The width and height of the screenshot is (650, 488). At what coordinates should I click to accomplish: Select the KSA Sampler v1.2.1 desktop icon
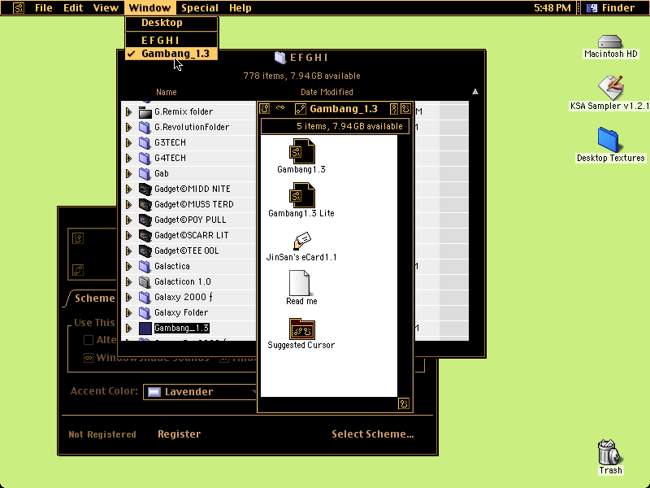611,87
